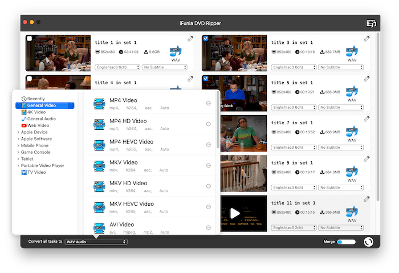Click WAV format icon for title 7
399x273 pixels.
point(352,133)
